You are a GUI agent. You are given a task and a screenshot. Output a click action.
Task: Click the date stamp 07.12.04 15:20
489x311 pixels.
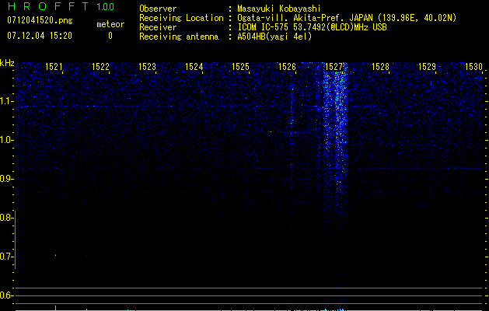pyautogui.click(x=40, y=36)
